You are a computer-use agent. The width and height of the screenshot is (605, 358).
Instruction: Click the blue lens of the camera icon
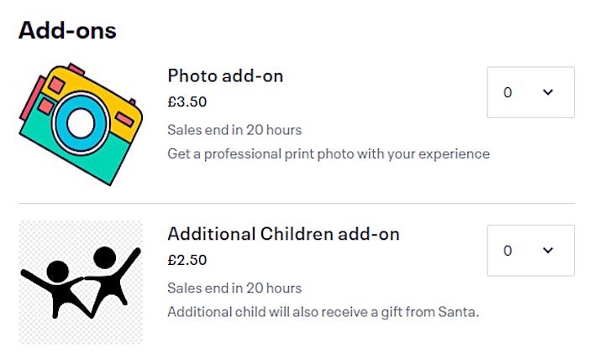(x=81, y=123)
